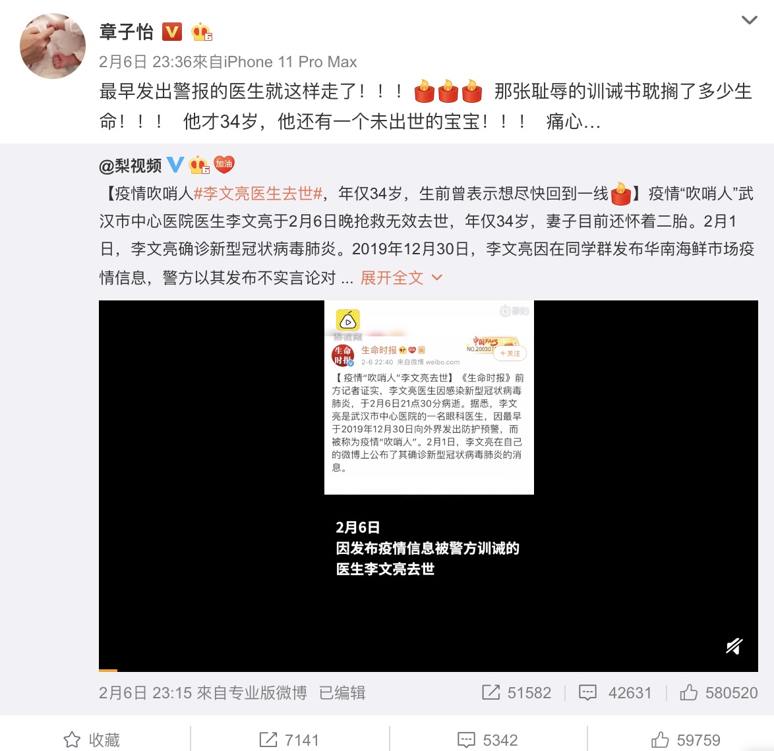This screenshot has width=774, height=751.
Task: Open the @梨视频 account link
Action: (x=131, y=166)
